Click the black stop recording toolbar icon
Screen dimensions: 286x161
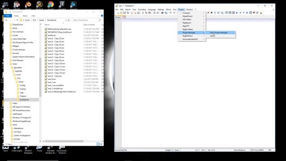coord(211,13)
